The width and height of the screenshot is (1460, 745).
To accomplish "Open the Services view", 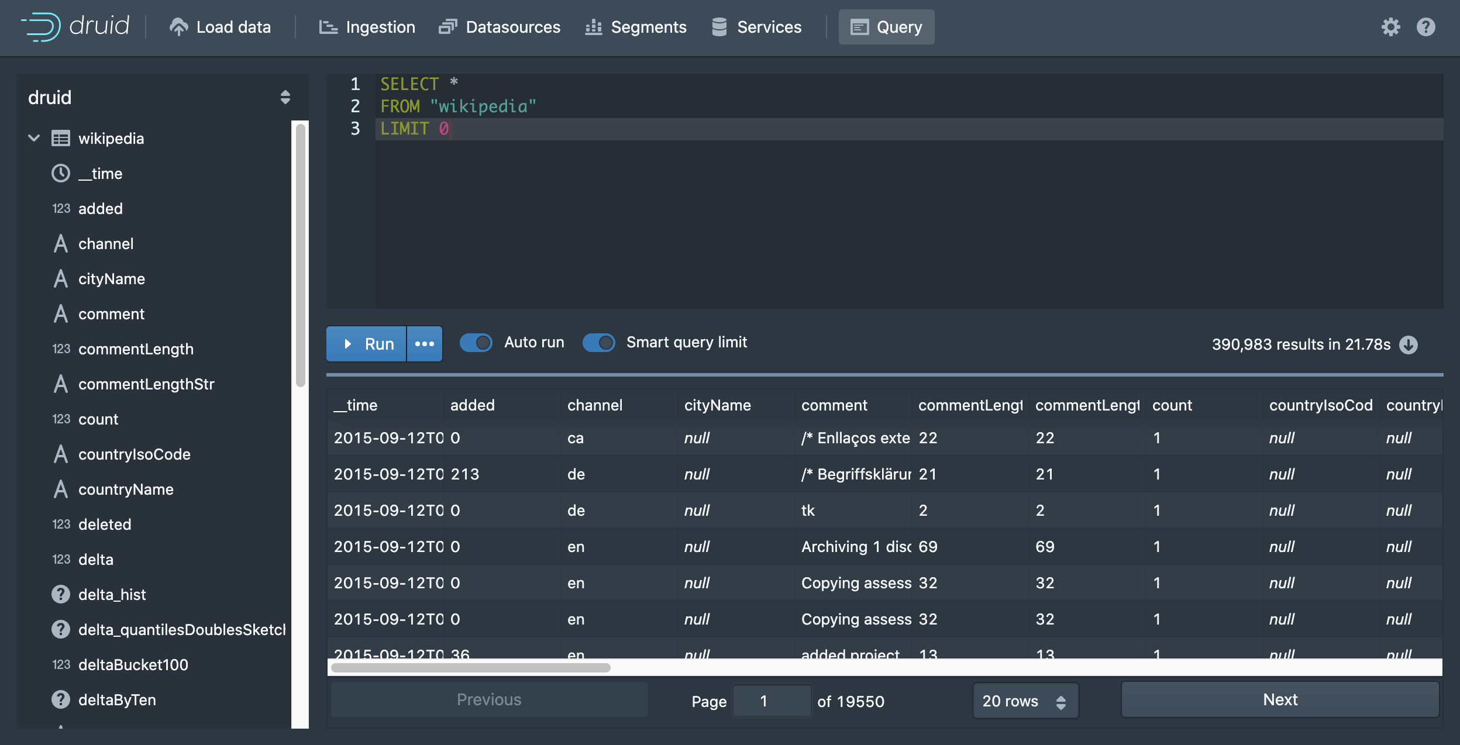I will tap(757, 27).
